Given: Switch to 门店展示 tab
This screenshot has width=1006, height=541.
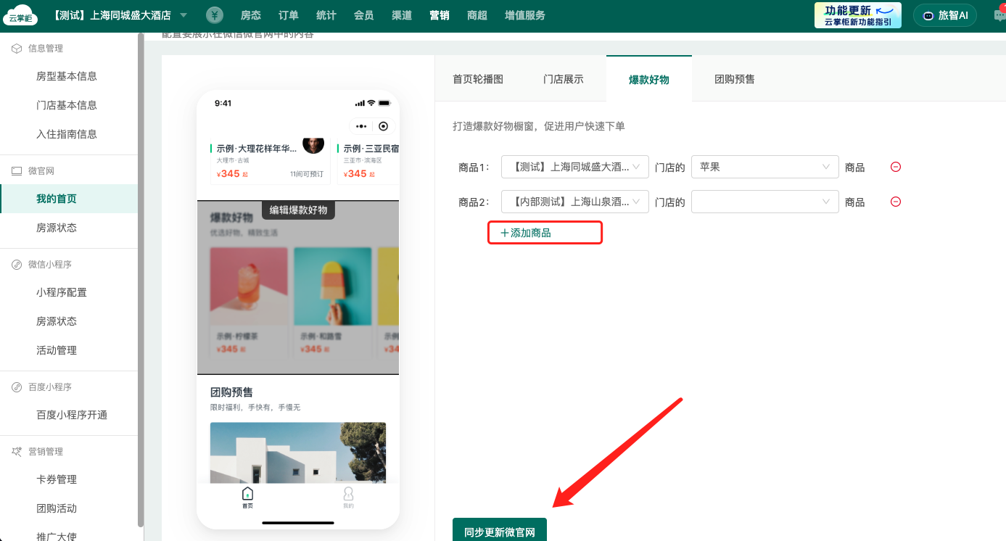Looking at the screenshot, I should click(564, 79).
